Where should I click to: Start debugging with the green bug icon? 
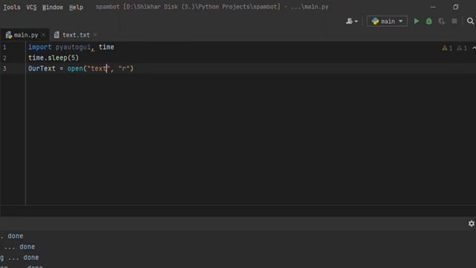click(x=429, y=22)
